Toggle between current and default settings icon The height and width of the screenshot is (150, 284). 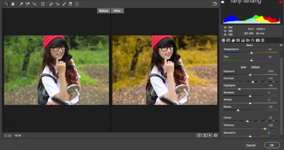216,136
